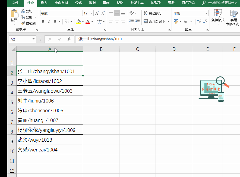Apply percent style format
Image resolution: width=240 pixels, height=177 pixels.
pyautogui.click(x=185, y=21)
